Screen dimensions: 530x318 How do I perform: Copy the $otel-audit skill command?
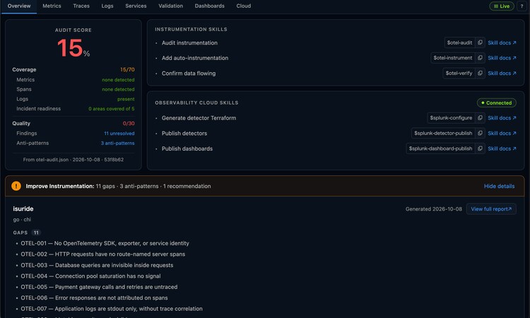click(x=480, y=42)
